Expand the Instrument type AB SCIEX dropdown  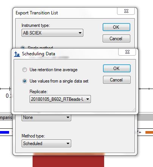click(52, 33)
